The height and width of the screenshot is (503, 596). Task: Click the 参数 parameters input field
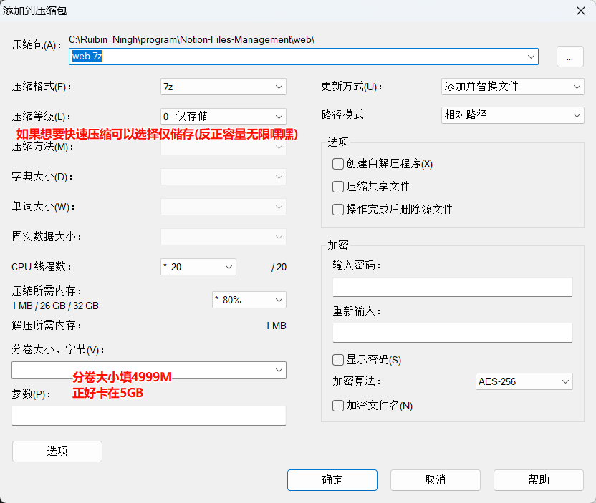(x=148, y=416)
